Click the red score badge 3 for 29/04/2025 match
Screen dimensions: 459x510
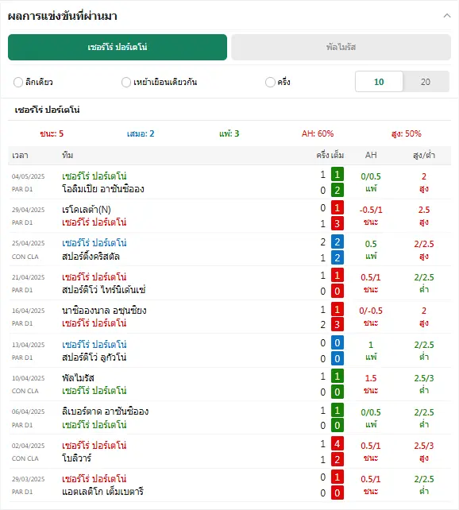click(337, 223)
